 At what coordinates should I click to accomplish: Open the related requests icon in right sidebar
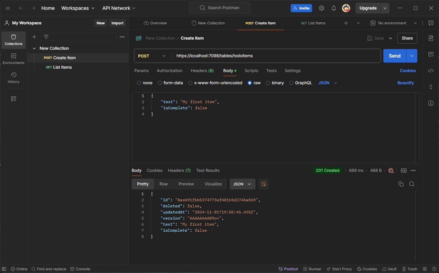(431, 87)
